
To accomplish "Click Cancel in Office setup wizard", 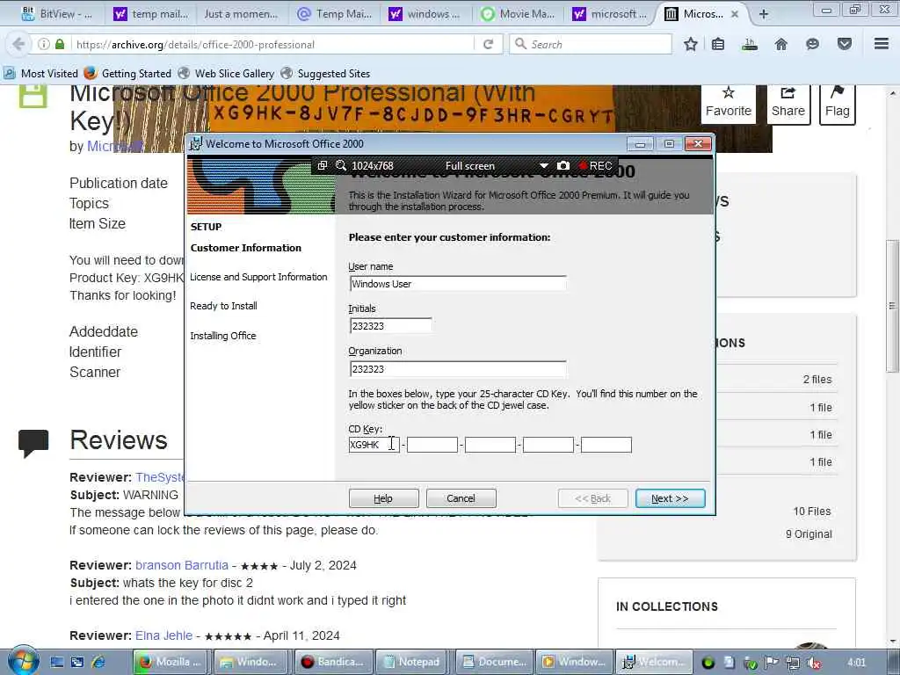I will [x=461, y=498].
